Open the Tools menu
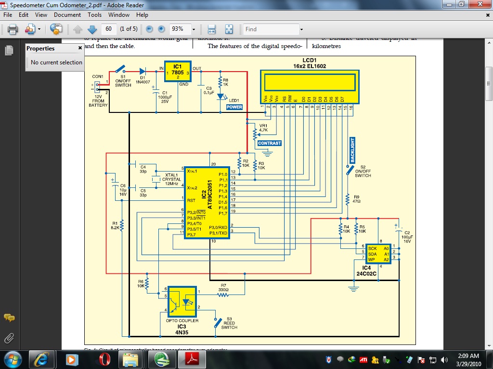Screen dimensions: 493x369 (x=95, y=15)
